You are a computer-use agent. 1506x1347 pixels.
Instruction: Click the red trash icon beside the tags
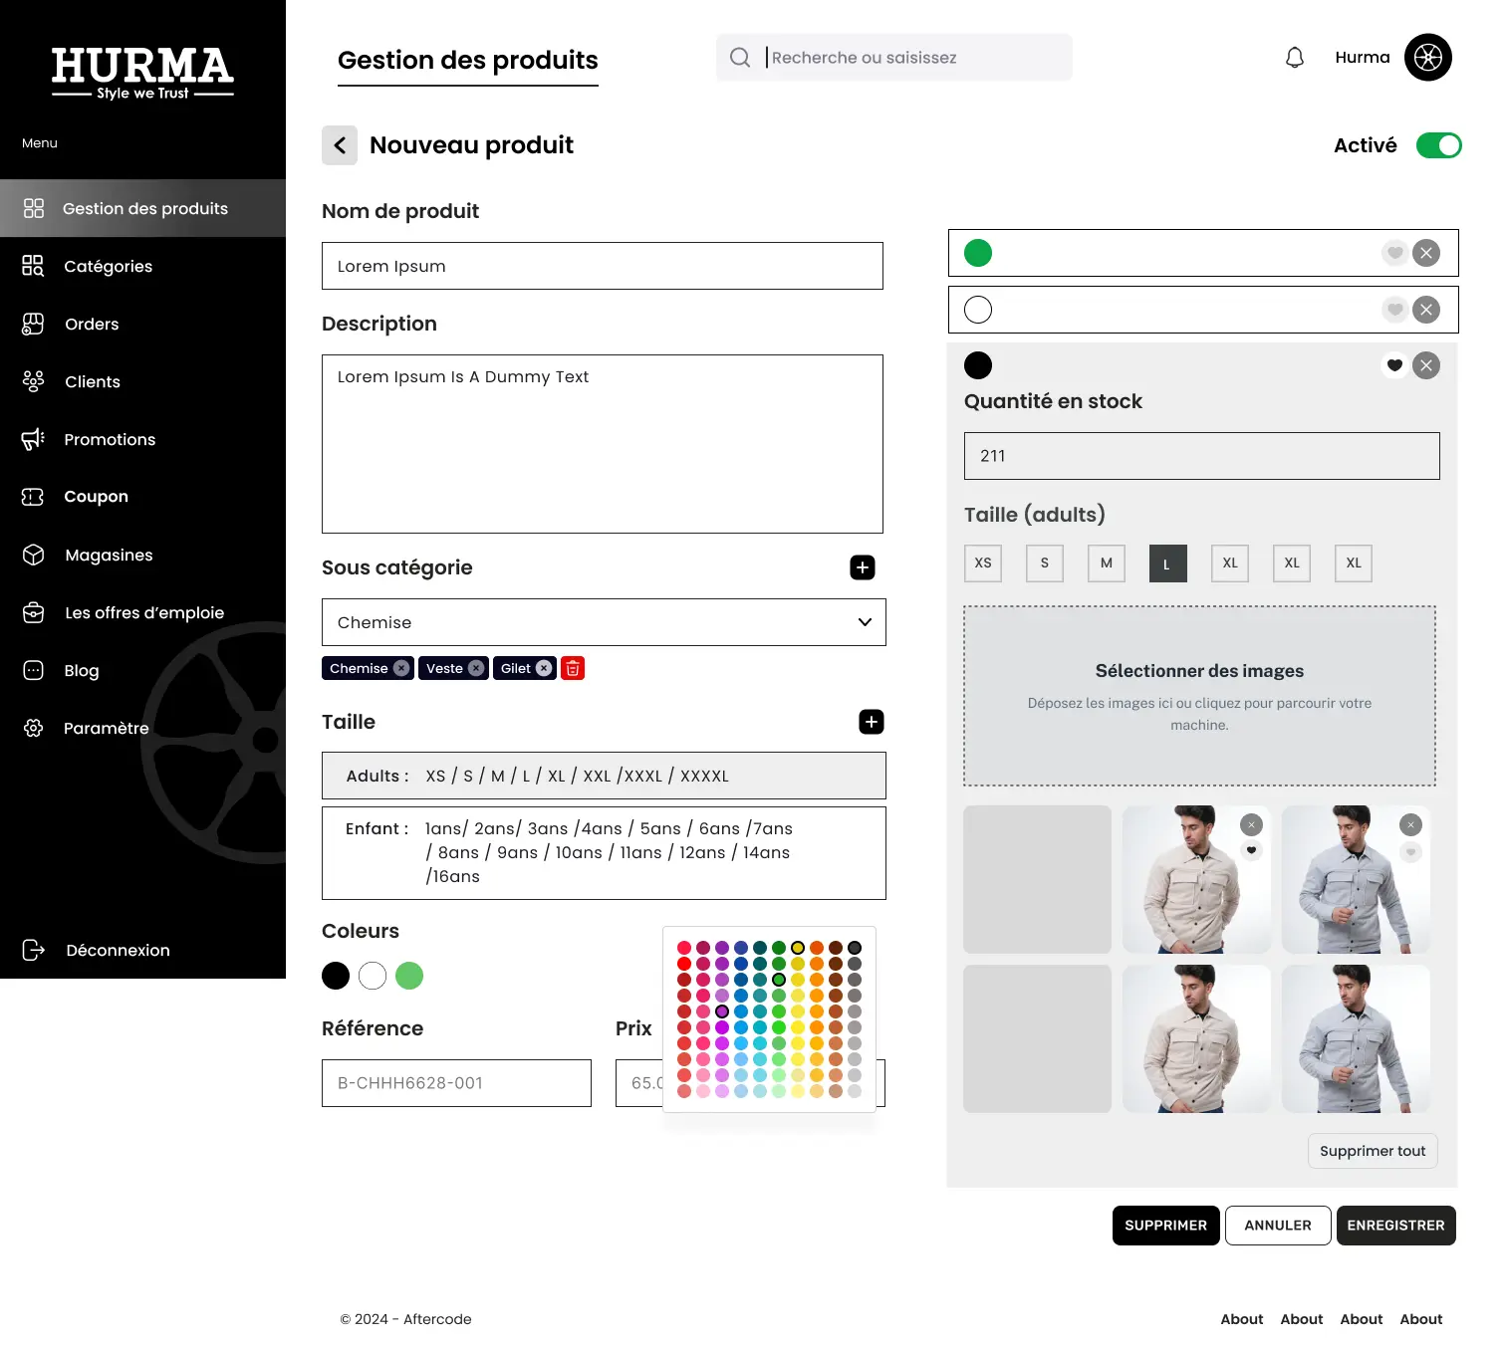[x=573, y=669]
